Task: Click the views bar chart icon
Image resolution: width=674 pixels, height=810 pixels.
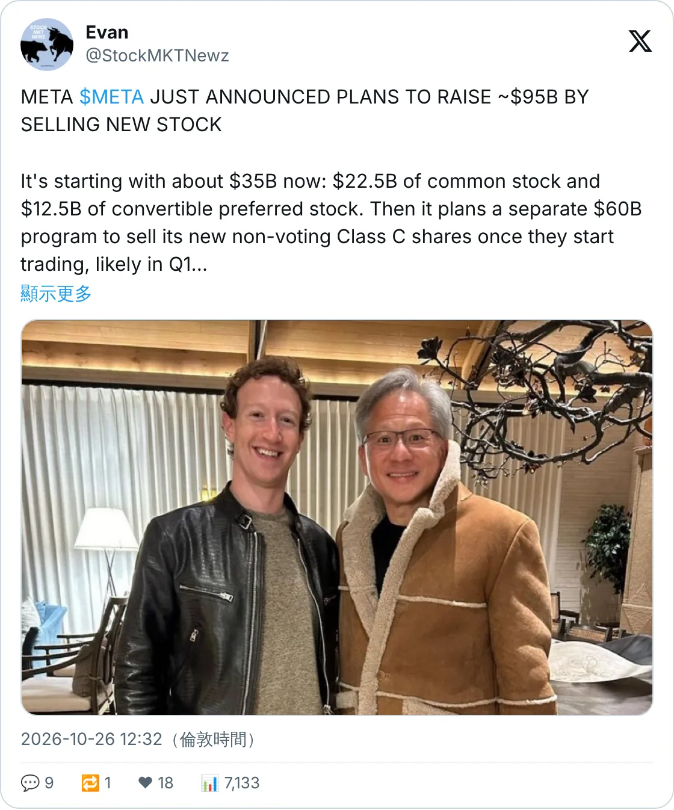Action: click(210, 783)
